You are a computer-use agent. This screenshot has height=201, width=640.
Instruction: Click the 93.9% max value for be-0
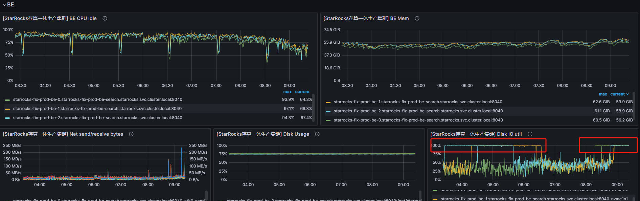click(288, 99)
